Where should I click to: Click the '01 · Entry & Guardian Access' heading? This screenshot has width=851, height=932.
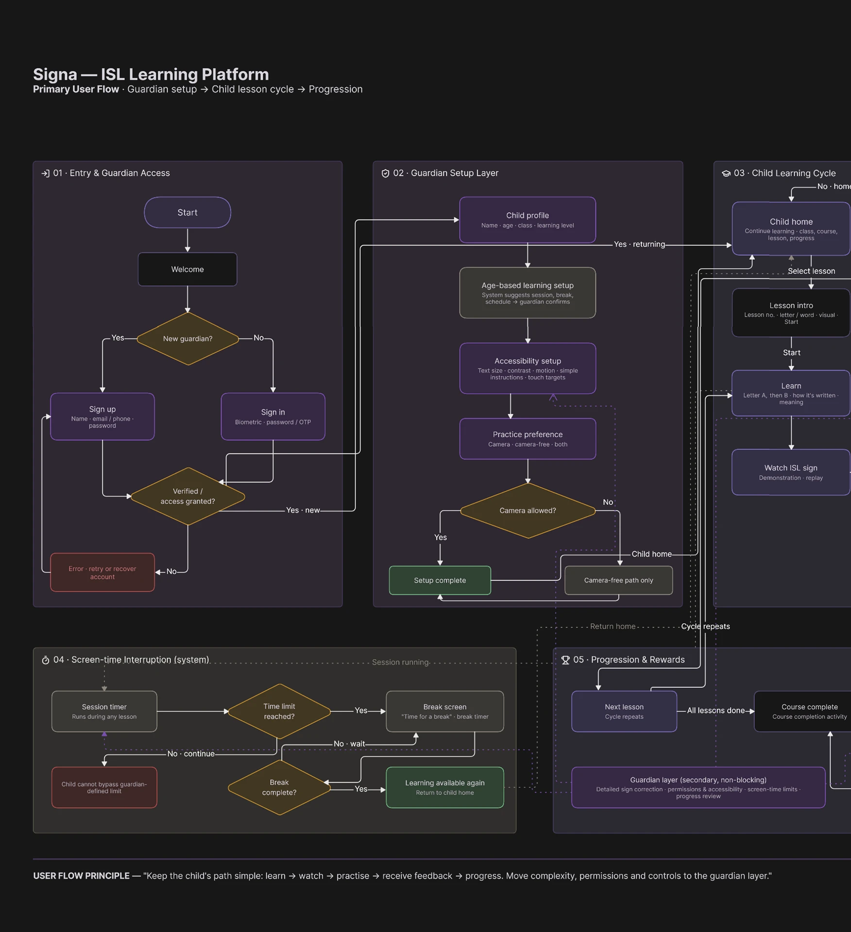click(112, 173)
